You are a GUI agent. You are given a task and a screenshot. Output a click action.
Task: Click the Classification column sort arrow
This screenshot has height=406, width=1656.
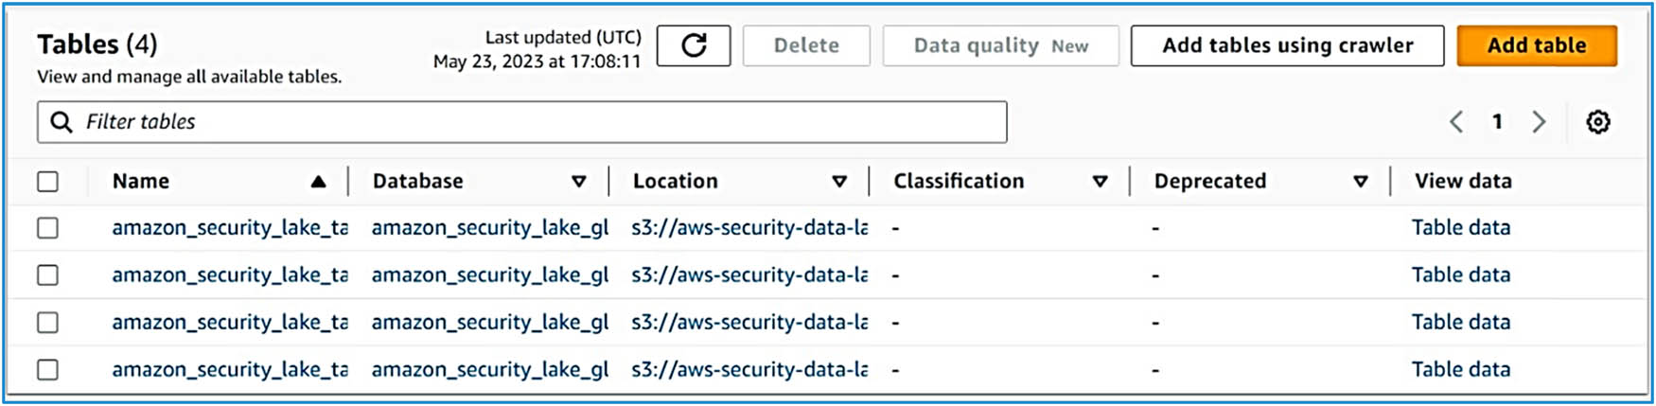[x=1100, y=182]
